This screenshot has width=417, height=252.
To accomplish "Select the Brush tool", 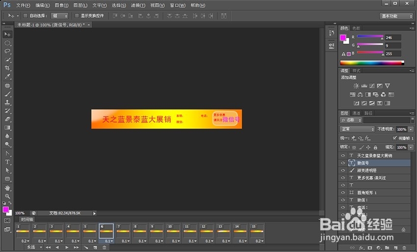I will pos(7,94).
